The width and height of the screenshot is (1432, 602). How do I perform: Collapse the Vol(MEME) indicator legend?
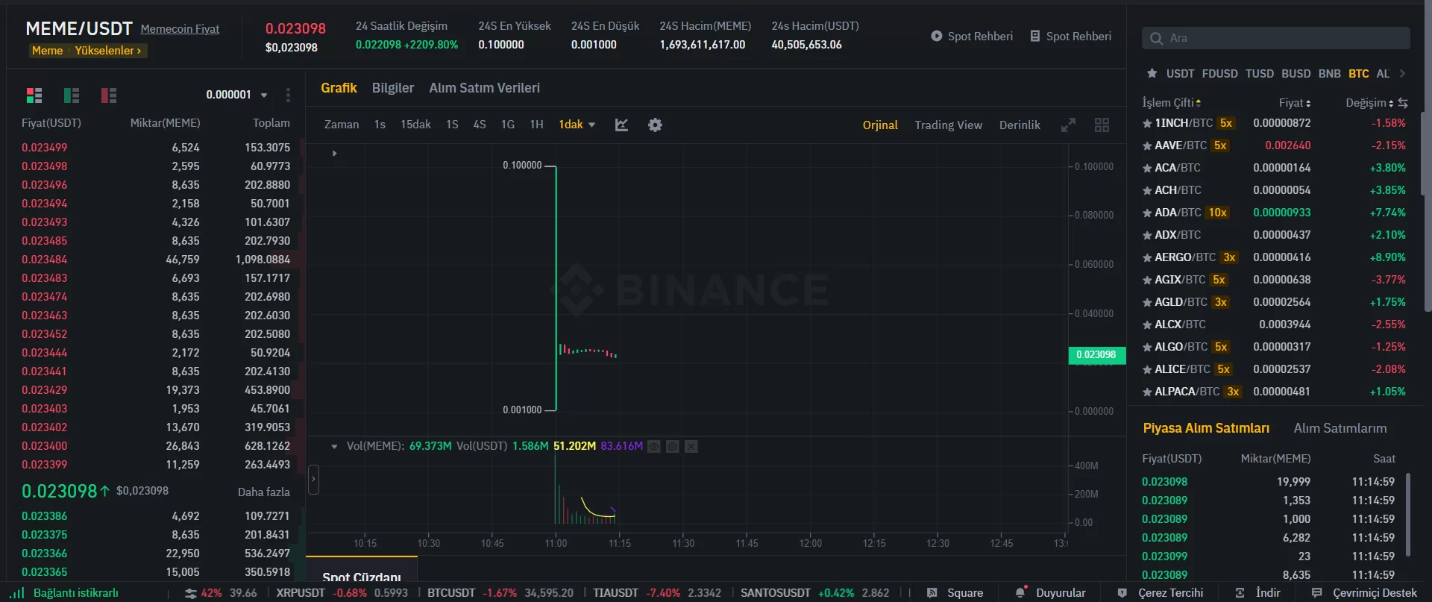(x=334, y=446)
